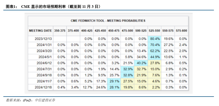Click the 80.4% highlighted cell

coord(154,39)
